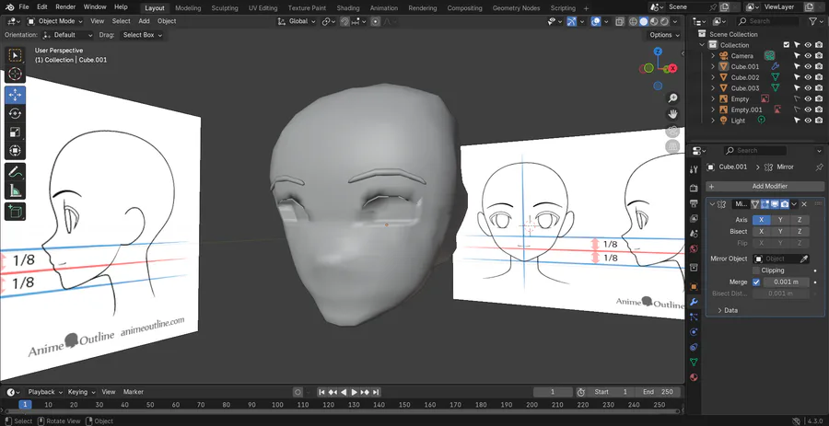
Task: Open the Scene properties tab
Action: coord(695,234)
